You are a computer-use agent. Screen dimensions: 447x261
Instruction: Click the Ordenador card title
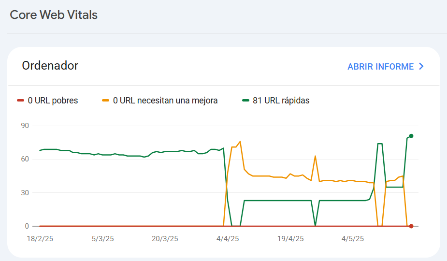coord(50,66)
